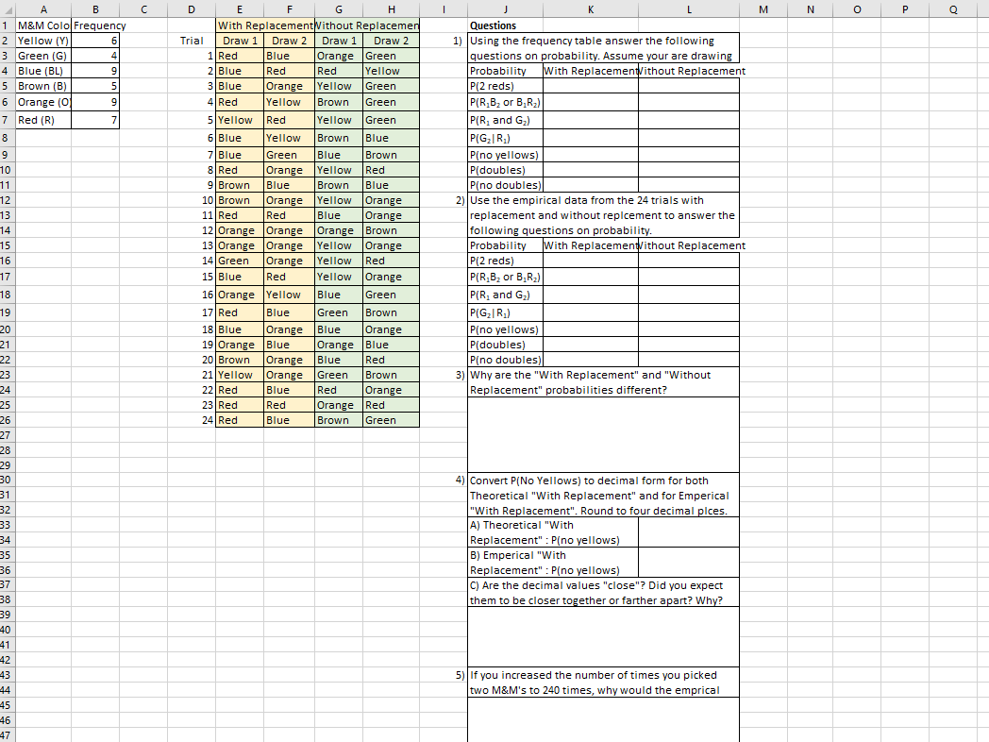Click question 2 Without Replacement P(no doubles) answer

[689, 360]
